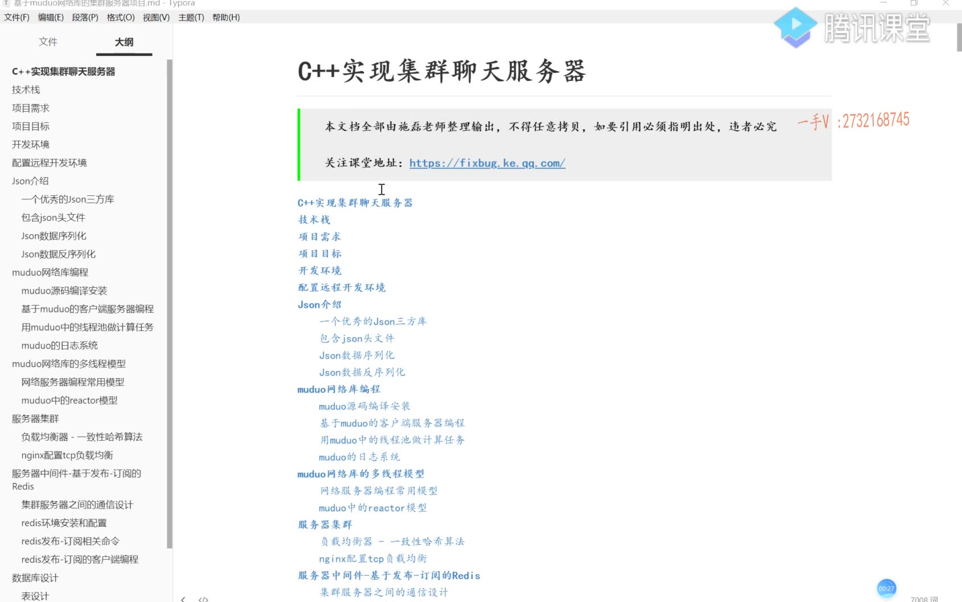Image resolution: width=962 pixels, height=602 pixels.
Task: Select redis发布-订阅相关命令 in outline
Action: 71,541
